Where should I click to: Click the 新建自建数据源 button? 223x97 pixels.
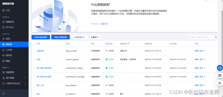pos(41,37)
